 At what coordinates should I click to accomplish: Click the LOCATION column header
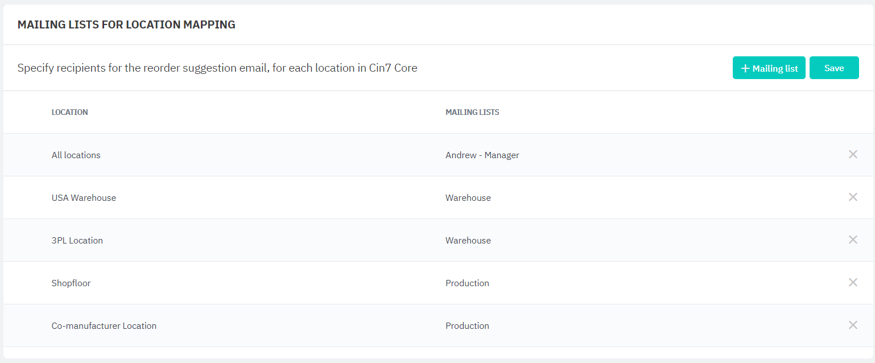[69, 112]
